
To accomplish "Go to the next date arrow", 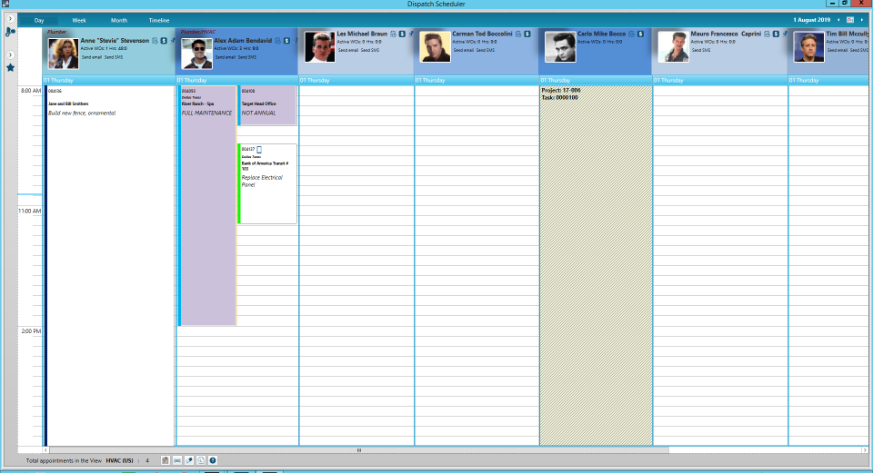I will tap(862, 20).
